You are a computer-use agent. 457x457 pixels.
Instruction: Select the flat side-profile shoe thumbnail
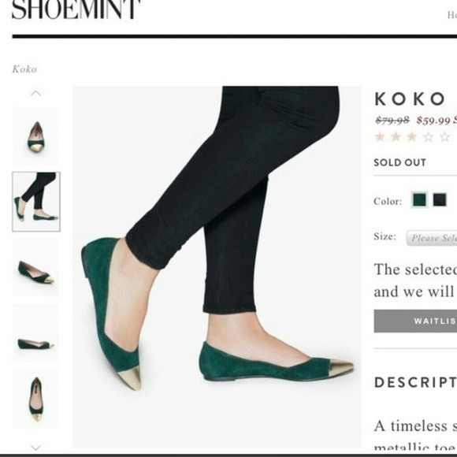tap(35, 333)
